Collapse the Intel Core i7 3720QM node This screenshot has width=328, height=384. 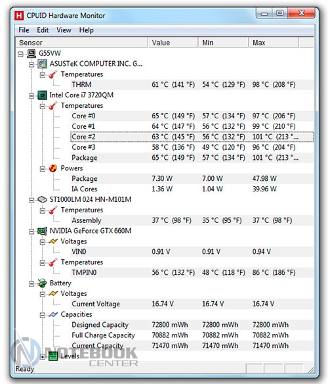coord(31,96)
